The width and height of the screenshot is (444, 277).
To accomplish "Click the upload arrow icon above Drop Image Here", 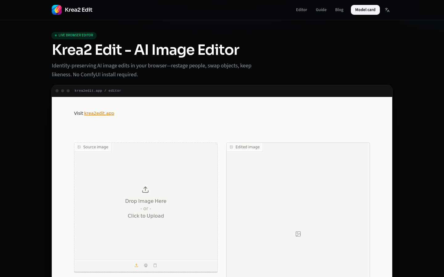I will tap(146, 190).
